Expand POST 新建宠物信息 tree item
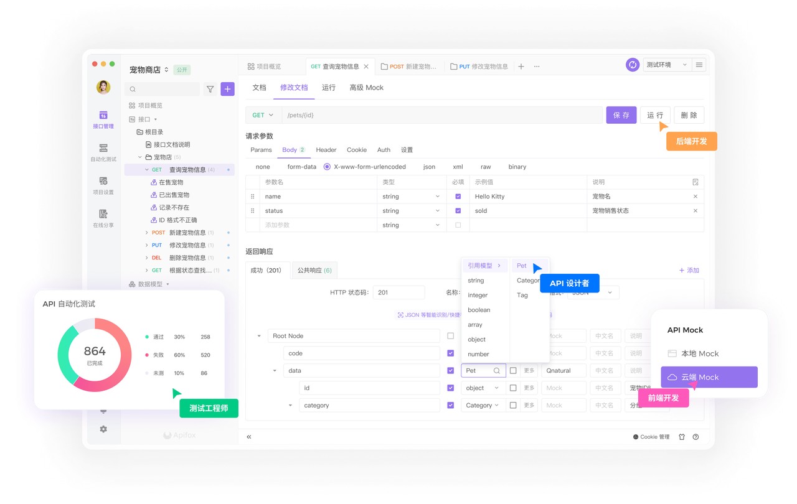The height and width of the screenshot is (504, 797). click(x=147, y=233)
